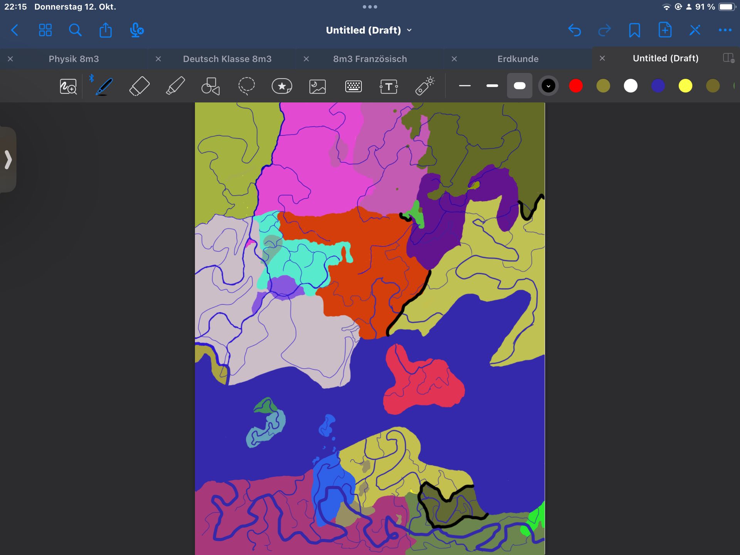This screenshot has width=740, height=555.
Task: Open the Elements sticker tool
Action: tap(282, 86)
